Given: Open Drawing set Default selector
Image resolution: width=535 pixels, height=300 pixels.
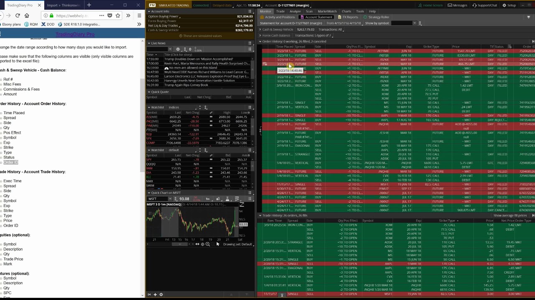Looking at the screenshot, I should pos(237,244).
